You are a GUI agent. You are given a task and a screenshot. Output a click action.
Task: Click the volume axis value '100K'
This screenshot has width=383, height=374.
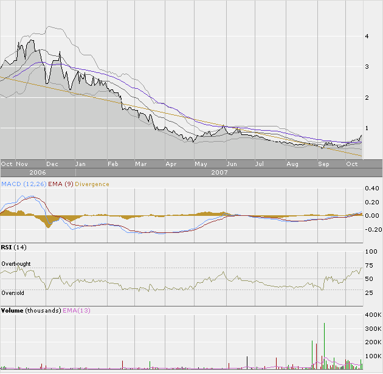(x=373, y=356)
